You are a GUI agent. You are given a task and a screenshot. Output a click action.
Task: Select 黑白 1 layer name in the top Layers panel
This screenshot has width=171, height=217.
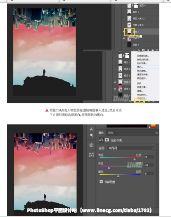(136, 12)
